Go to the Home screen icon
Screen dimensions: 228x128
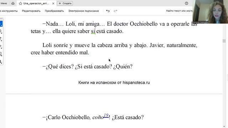[x=13, y=3]
